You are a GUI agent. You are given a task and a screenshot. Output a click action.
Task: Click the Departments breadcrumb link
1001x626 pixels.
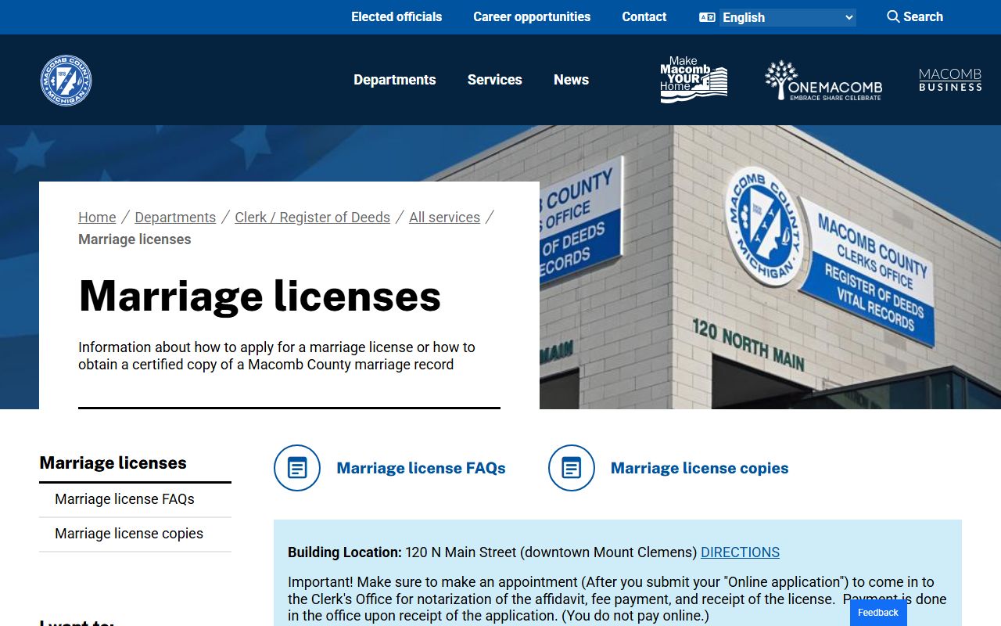(x=175, y=218)
